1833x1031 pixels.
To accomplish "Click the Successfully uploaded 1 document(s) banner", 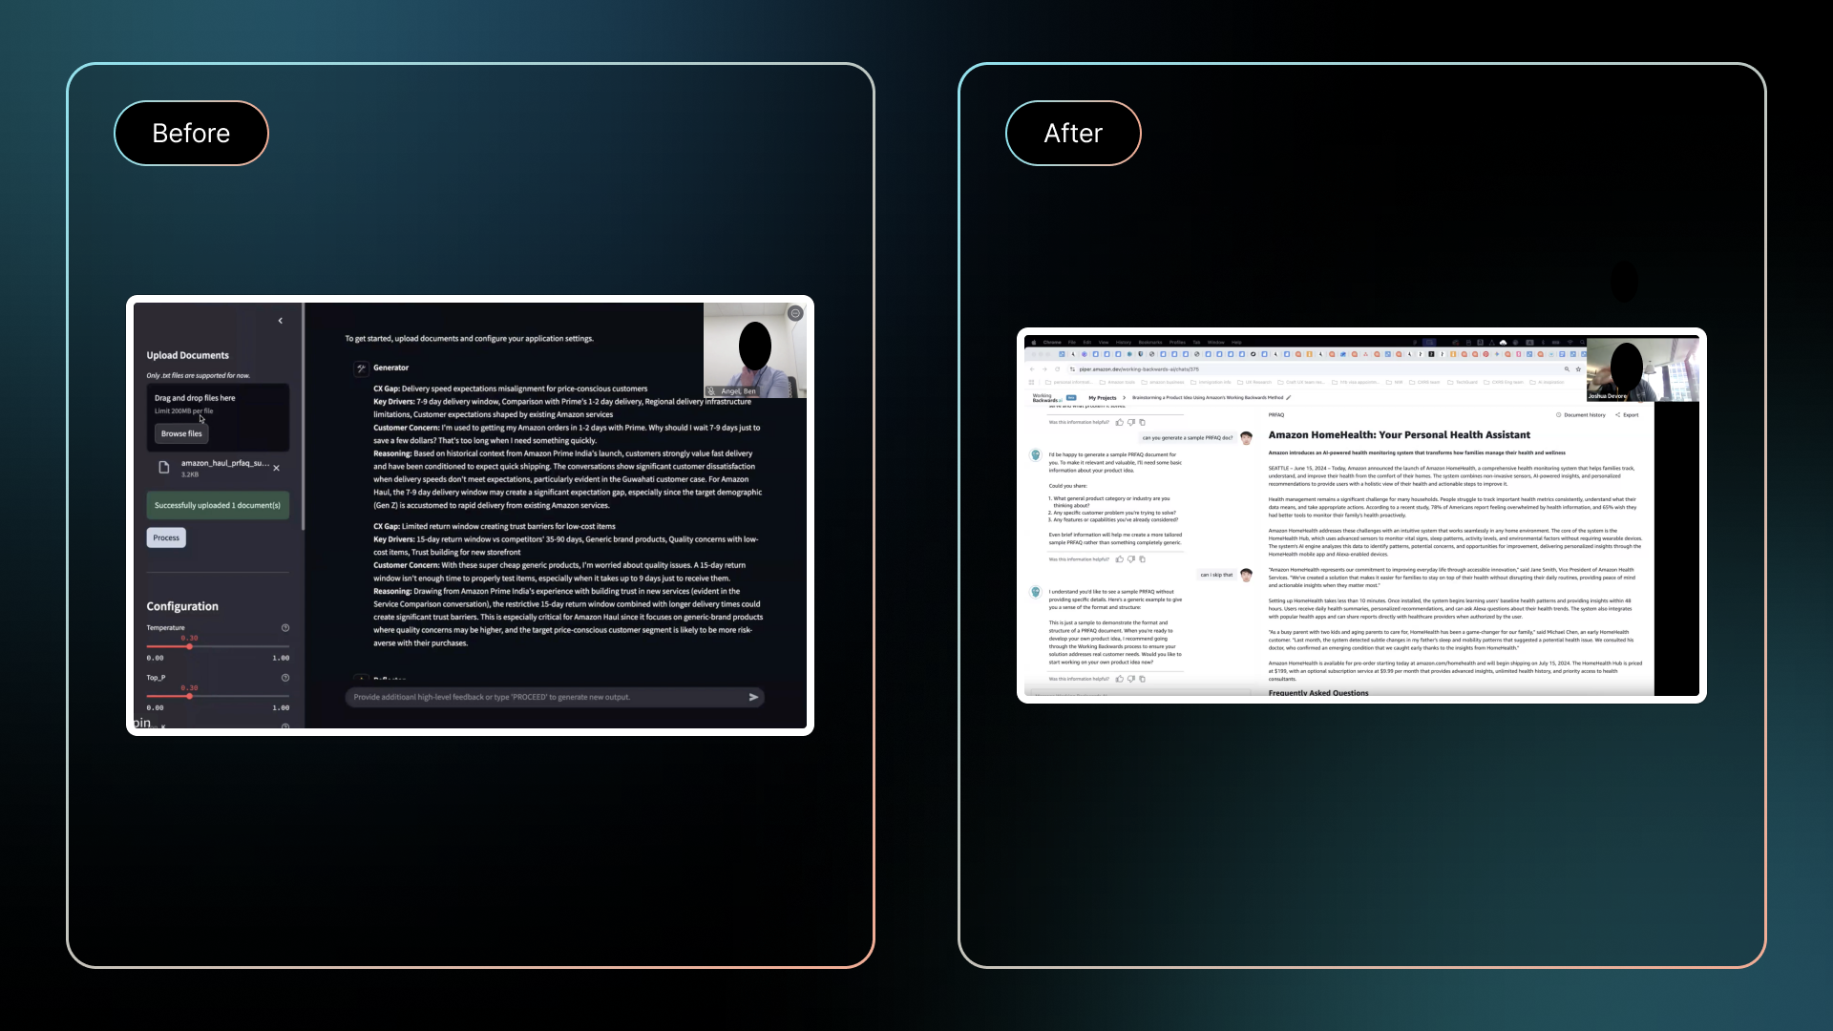I will 218,505.
